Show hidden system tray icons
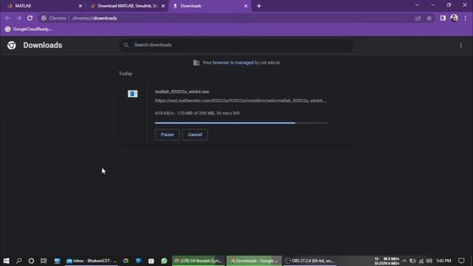The width and height of the screenshot is (473, 266). point(404,261)
